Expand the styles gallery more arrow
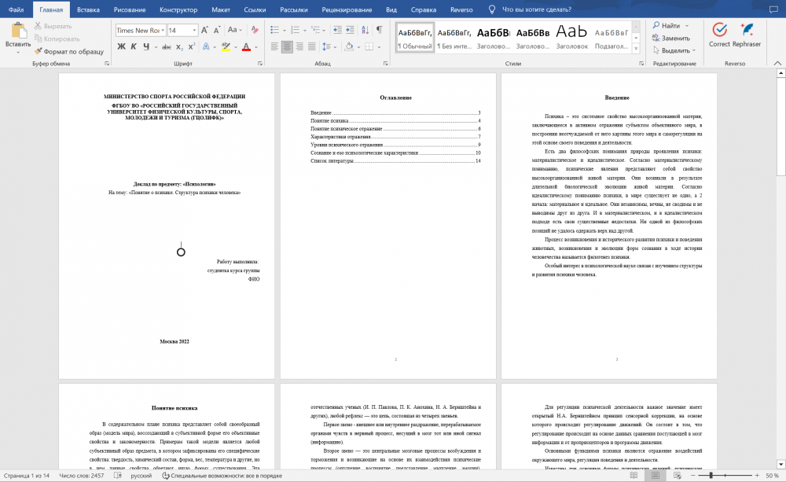The width and height of the screenshot is (786, 482). tap(636, 49)
